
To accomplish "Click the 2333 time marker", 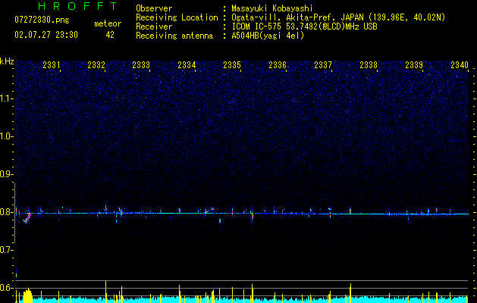I will [141, 64].
